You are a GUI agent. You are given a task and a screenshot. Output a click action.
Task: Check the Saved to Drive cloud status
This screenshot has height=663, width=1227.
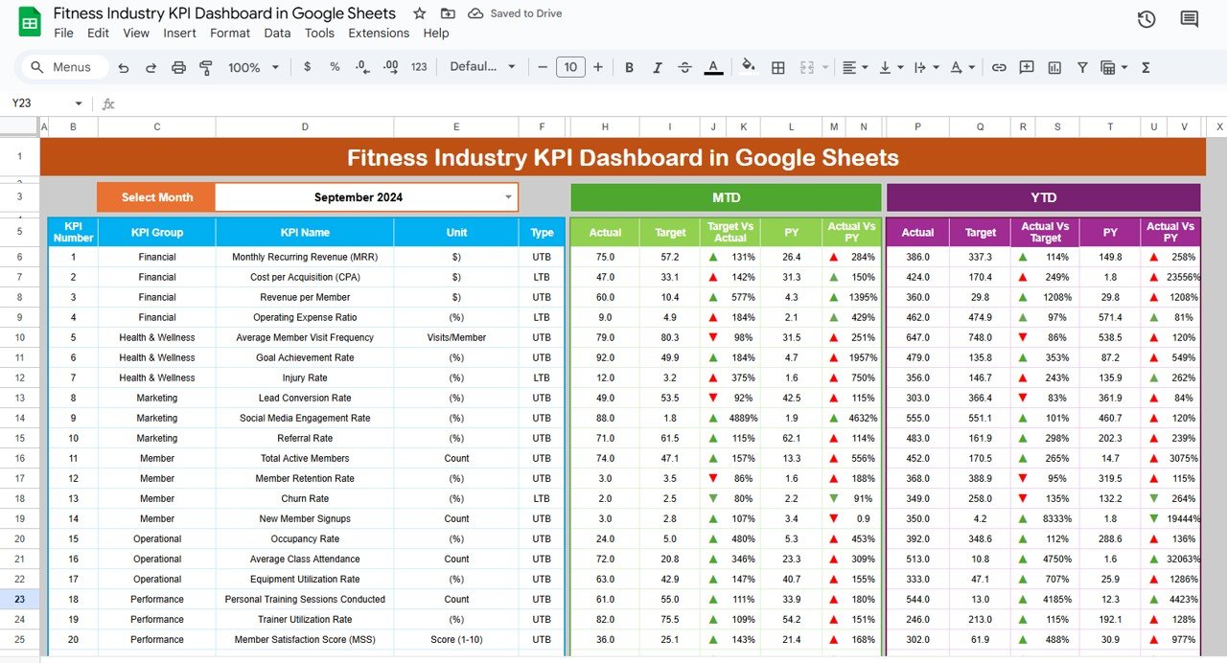(515, 13)
